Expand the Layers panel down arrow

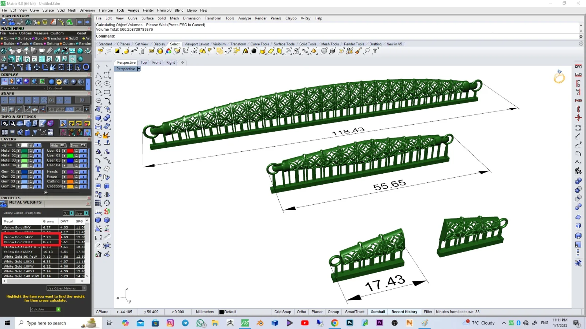click(46, 192)
